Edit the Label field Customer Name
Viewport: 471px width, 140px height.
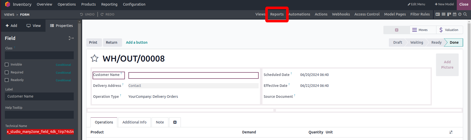tap(39, 96)
